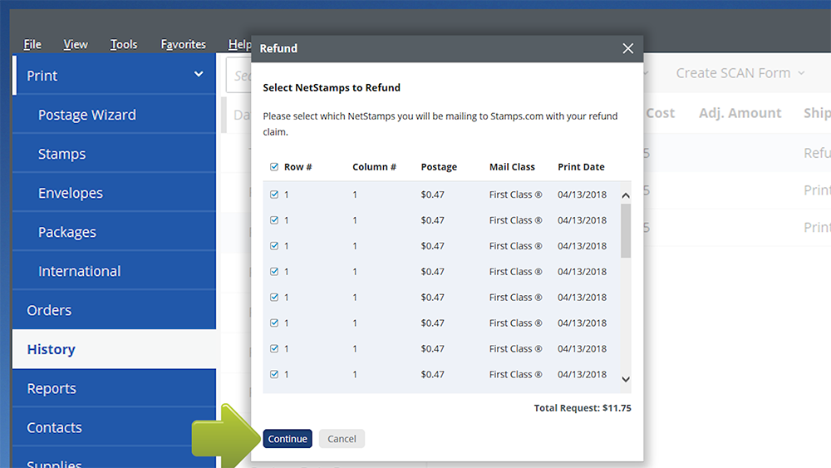The height and width of the screenshot is (468, 831).
Task: Uncheck the first NetStamp row checkbox
Action: 274,195
